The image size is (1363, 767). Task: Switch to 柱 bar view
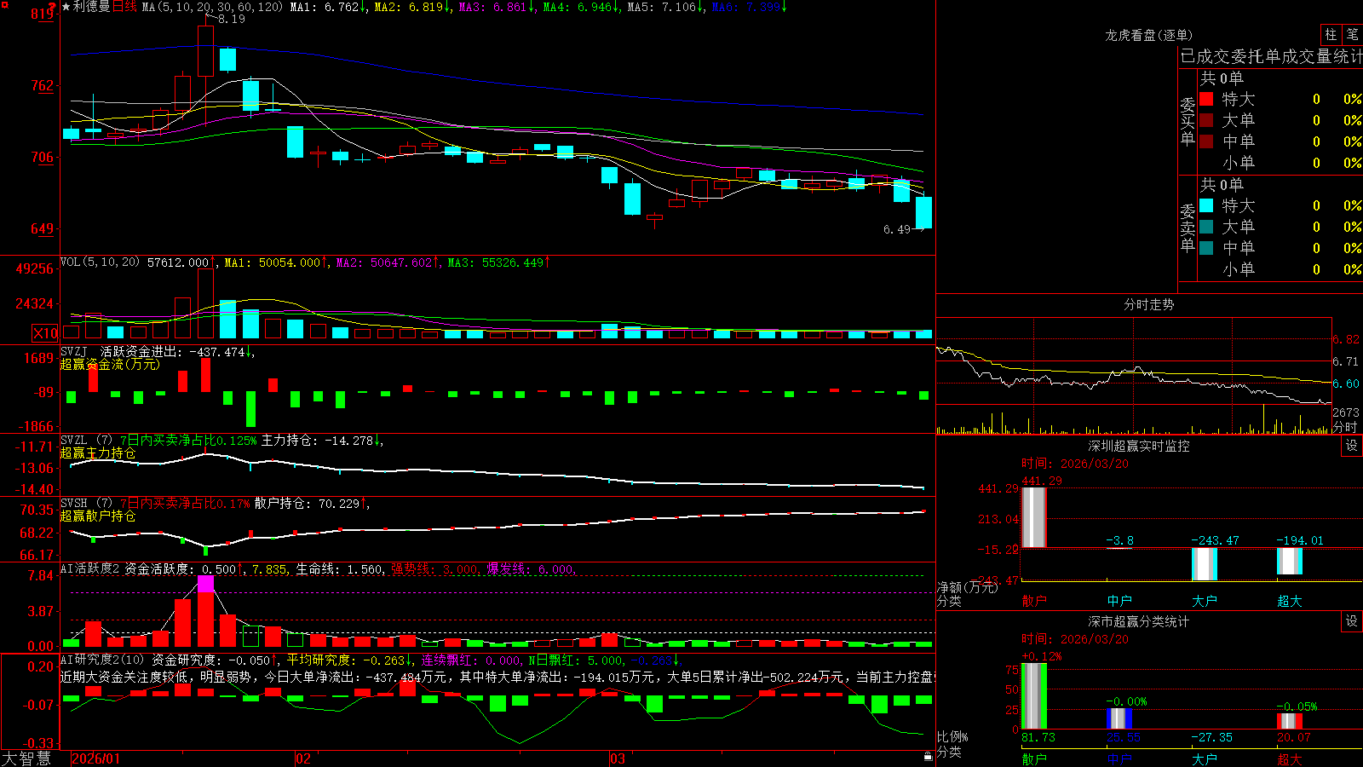pos(1331,35)
